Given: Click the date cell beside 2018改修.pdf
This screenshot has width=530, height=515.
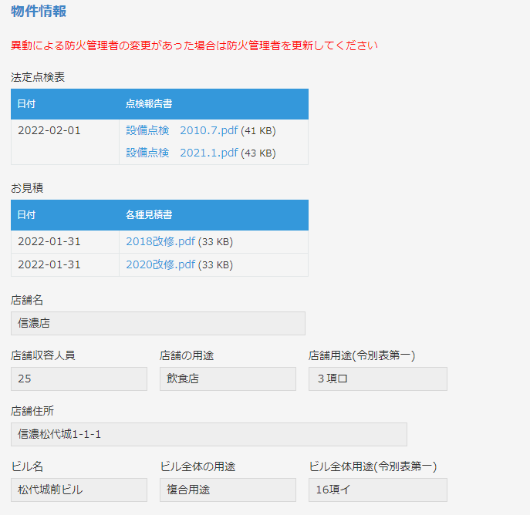Looking at the screenshot, I should point(49,242).
